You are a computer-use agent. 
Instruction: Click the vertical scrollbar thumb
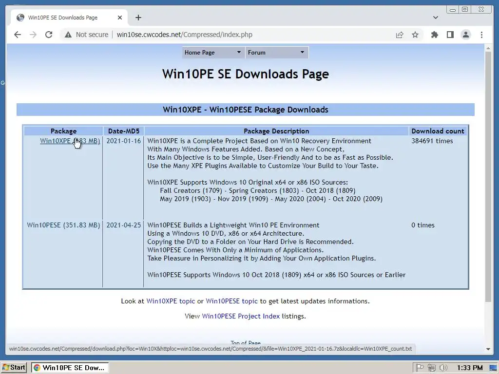(x=488, y=177)
